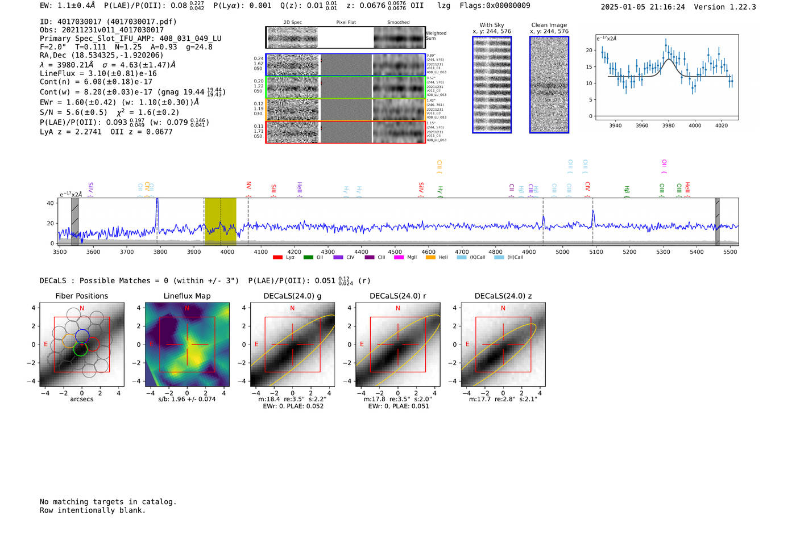Click the timestamp 2025-01-05 21:16:24
This screenshot has height=541, width=796.
click(x=643, y=7)
